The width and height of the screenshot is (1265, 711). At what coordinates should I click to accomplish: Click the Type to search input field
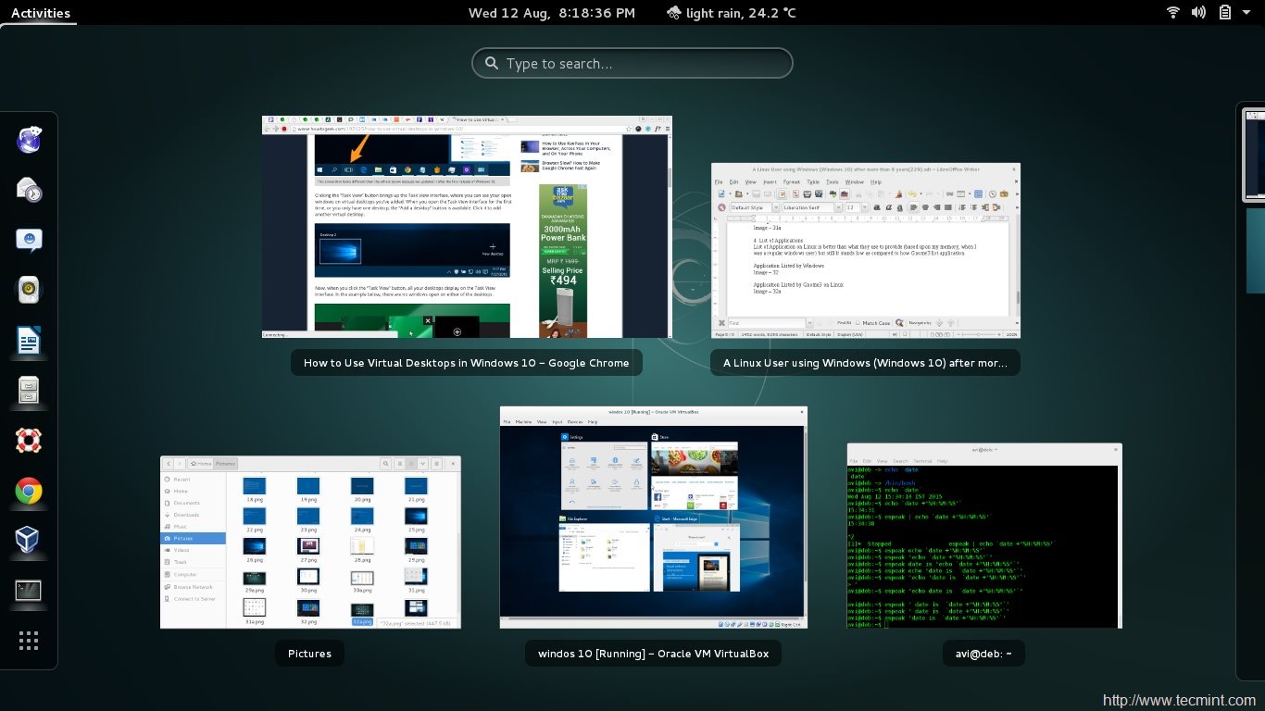(632, 62)
